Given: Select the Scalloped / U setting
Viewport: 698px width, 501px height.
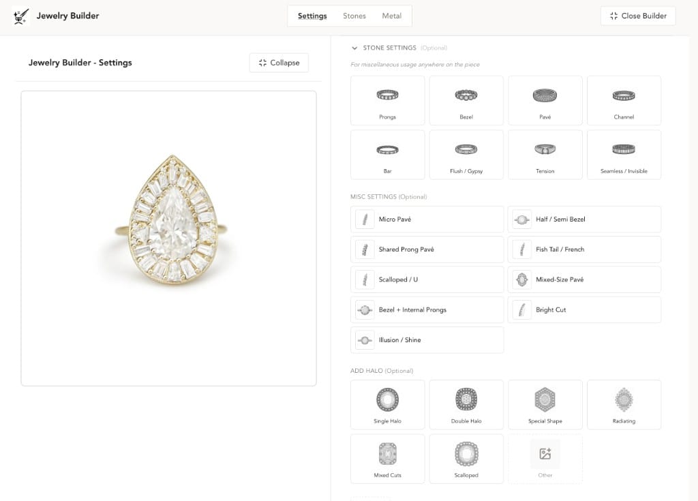Looking at the screenshot, I should (427, 279).
